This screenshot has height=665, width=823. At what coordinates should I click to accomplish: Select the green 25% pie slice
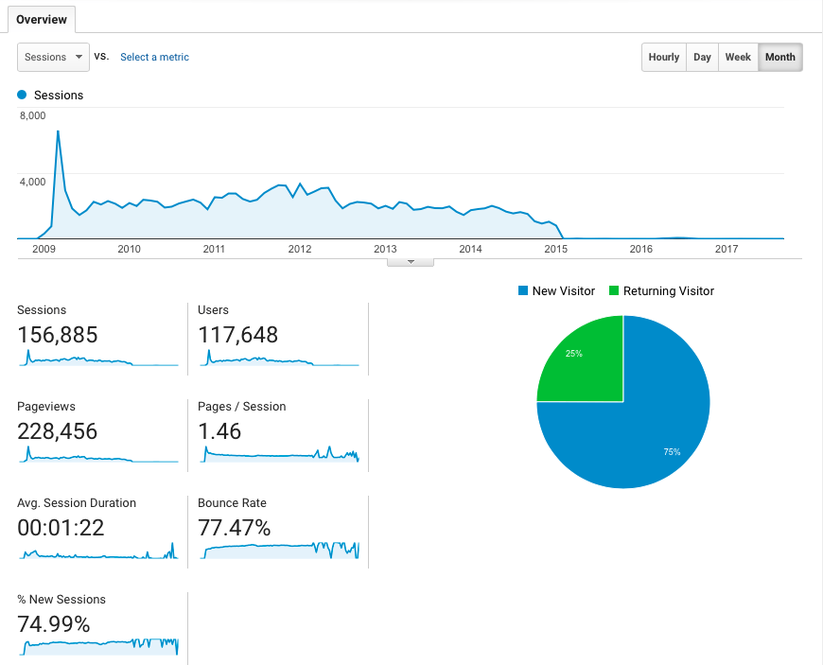click(587, 367)
